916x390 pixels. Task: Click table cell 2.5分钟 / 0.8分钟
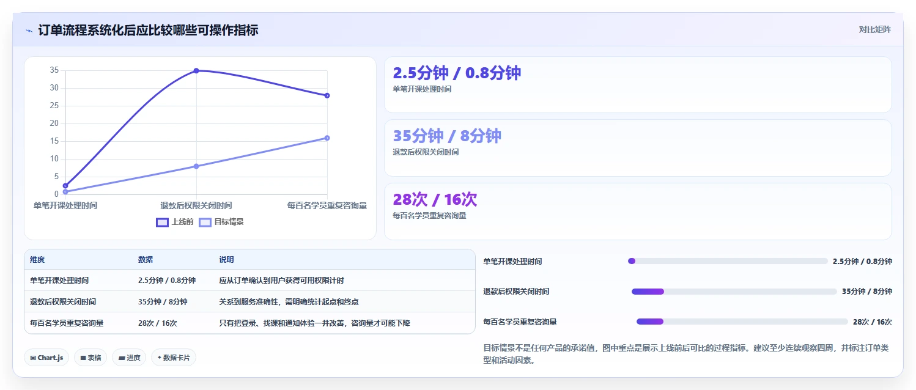pos(167,281)
